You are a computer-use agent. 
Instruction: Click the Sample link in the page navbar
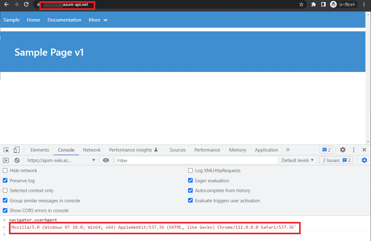pos(11,20)
